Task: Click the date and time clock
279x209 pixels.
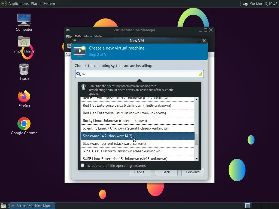Action: (x=263, y=4)
